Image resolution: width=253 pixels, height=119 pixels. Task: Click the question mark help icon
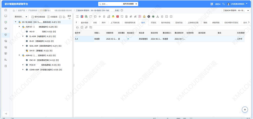(x=140, y=16)
